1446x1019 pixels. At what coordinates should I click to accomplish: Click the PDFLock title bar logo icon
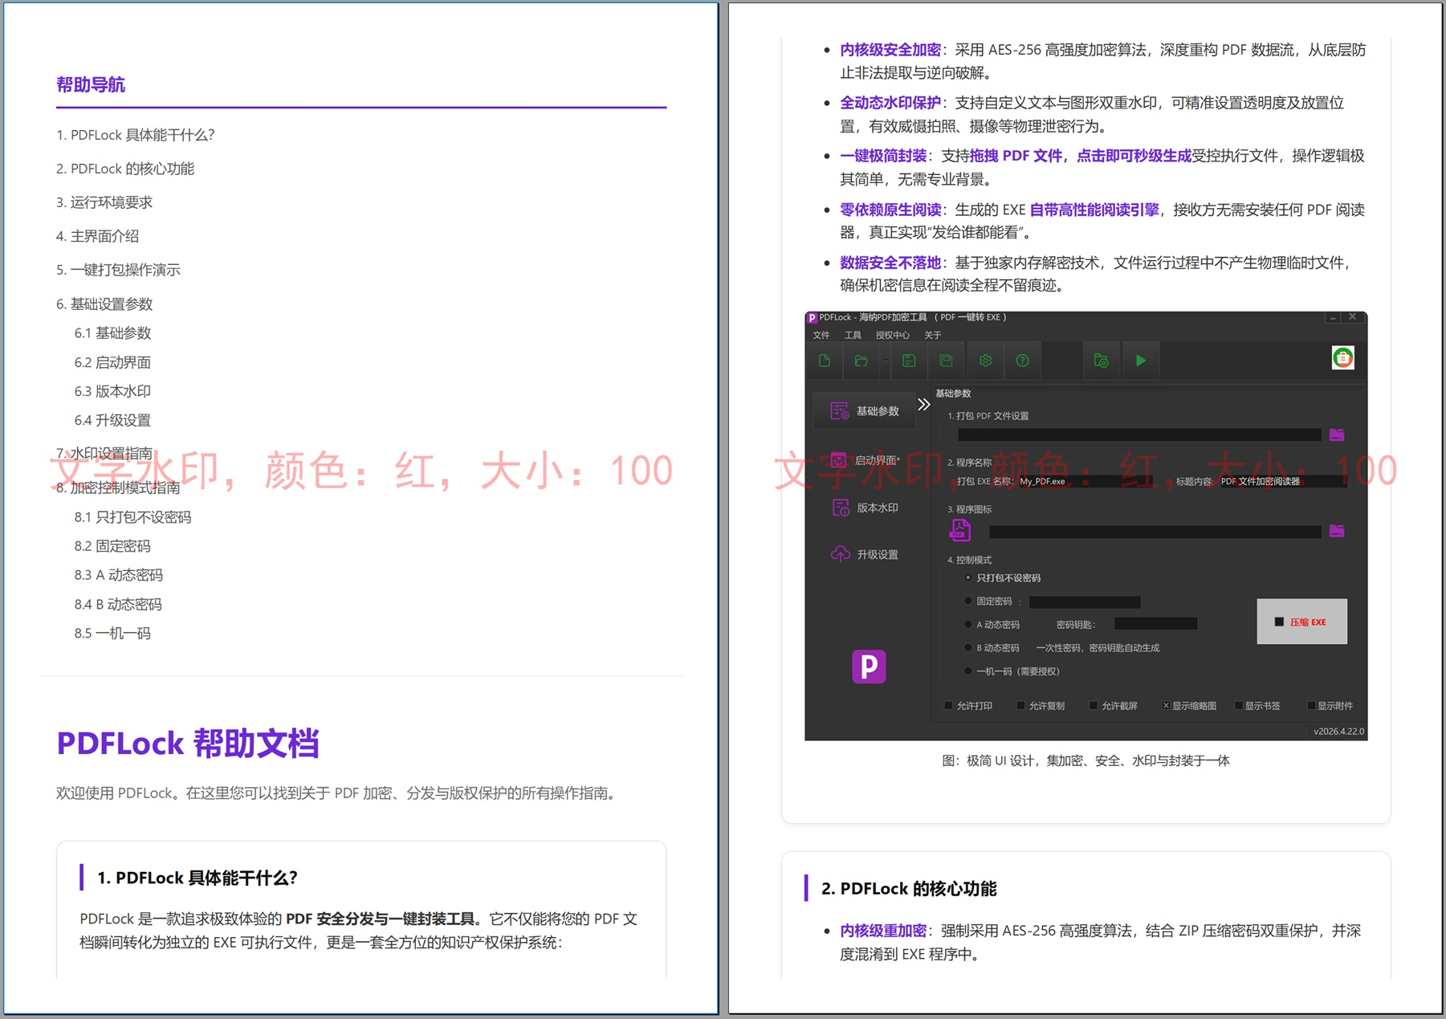coord(812,318)
